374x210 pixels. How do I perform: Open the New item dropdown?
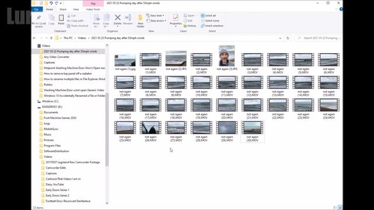(155, 16)
